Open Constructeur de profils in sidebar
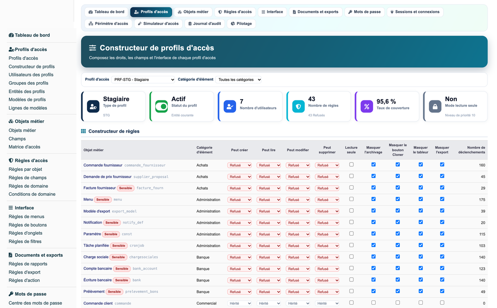Image resolution: width=497 pixels, height=308 pixels. (31, 67)
